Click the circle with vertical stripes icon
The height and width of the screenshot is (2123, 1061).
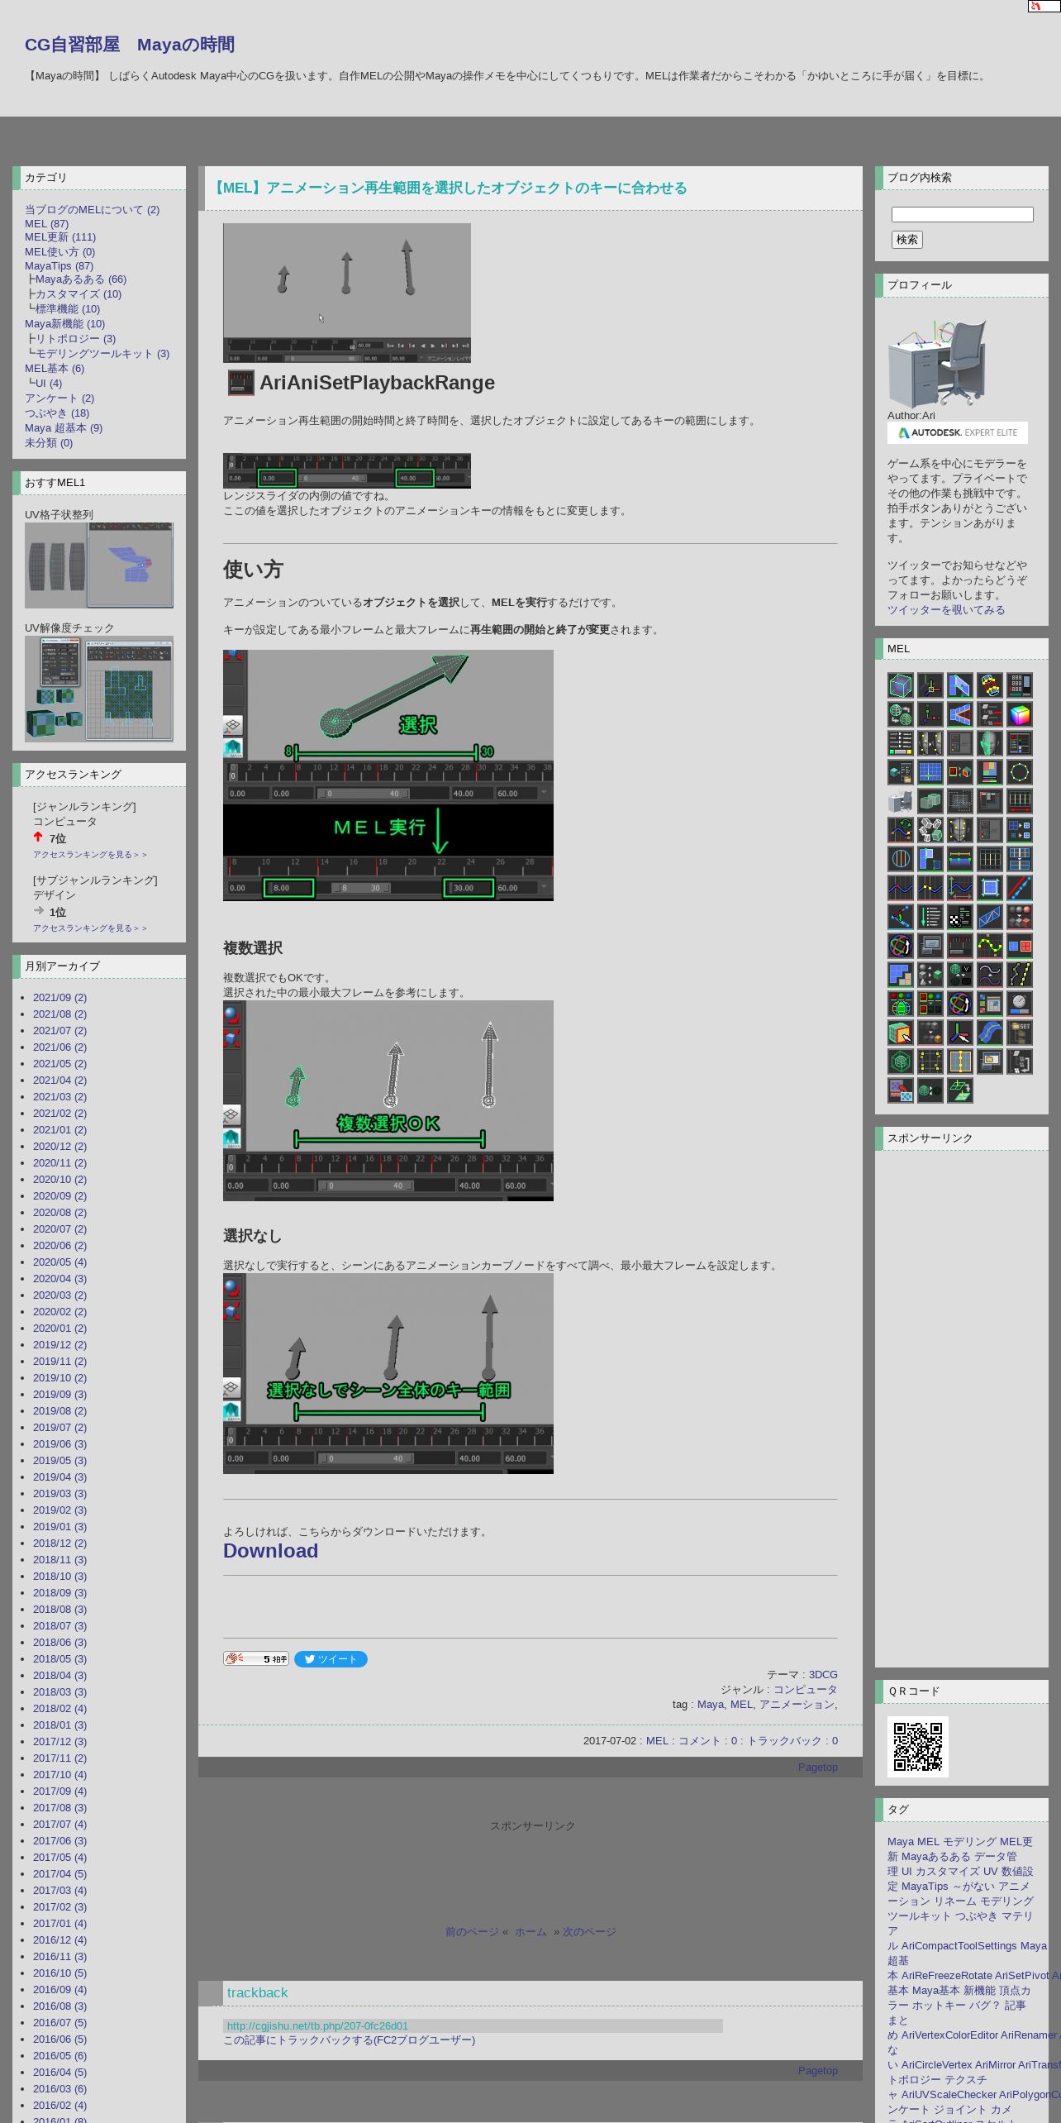coord(901,859)
